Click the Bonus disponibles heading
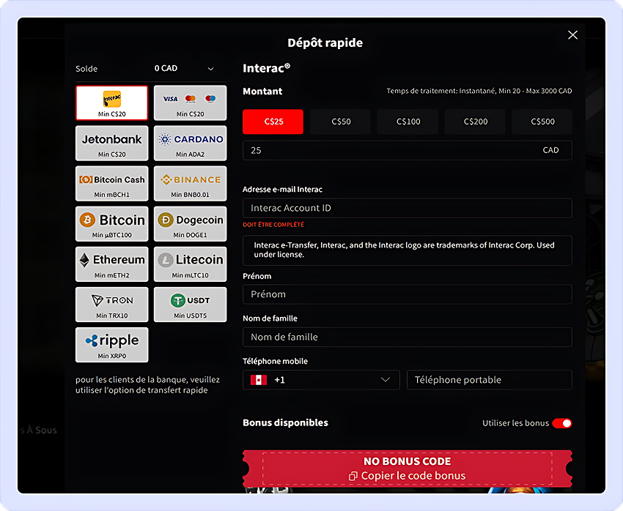The image size is (623, 511). [x=285, y=423]
